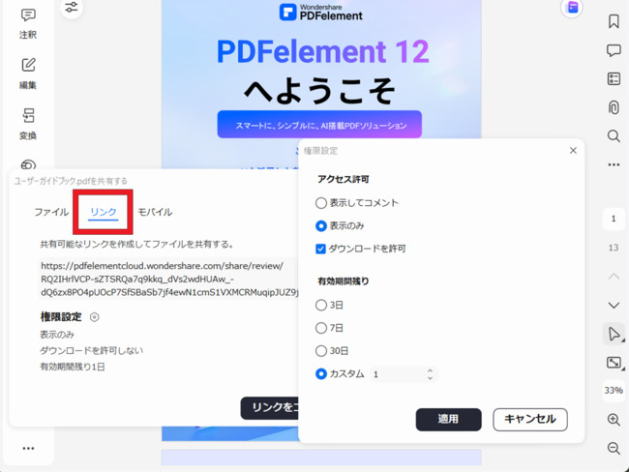
Task: Open the 変換 (convert) tool in sidebar
Action: pyautogui.click(x=28, y=124)
